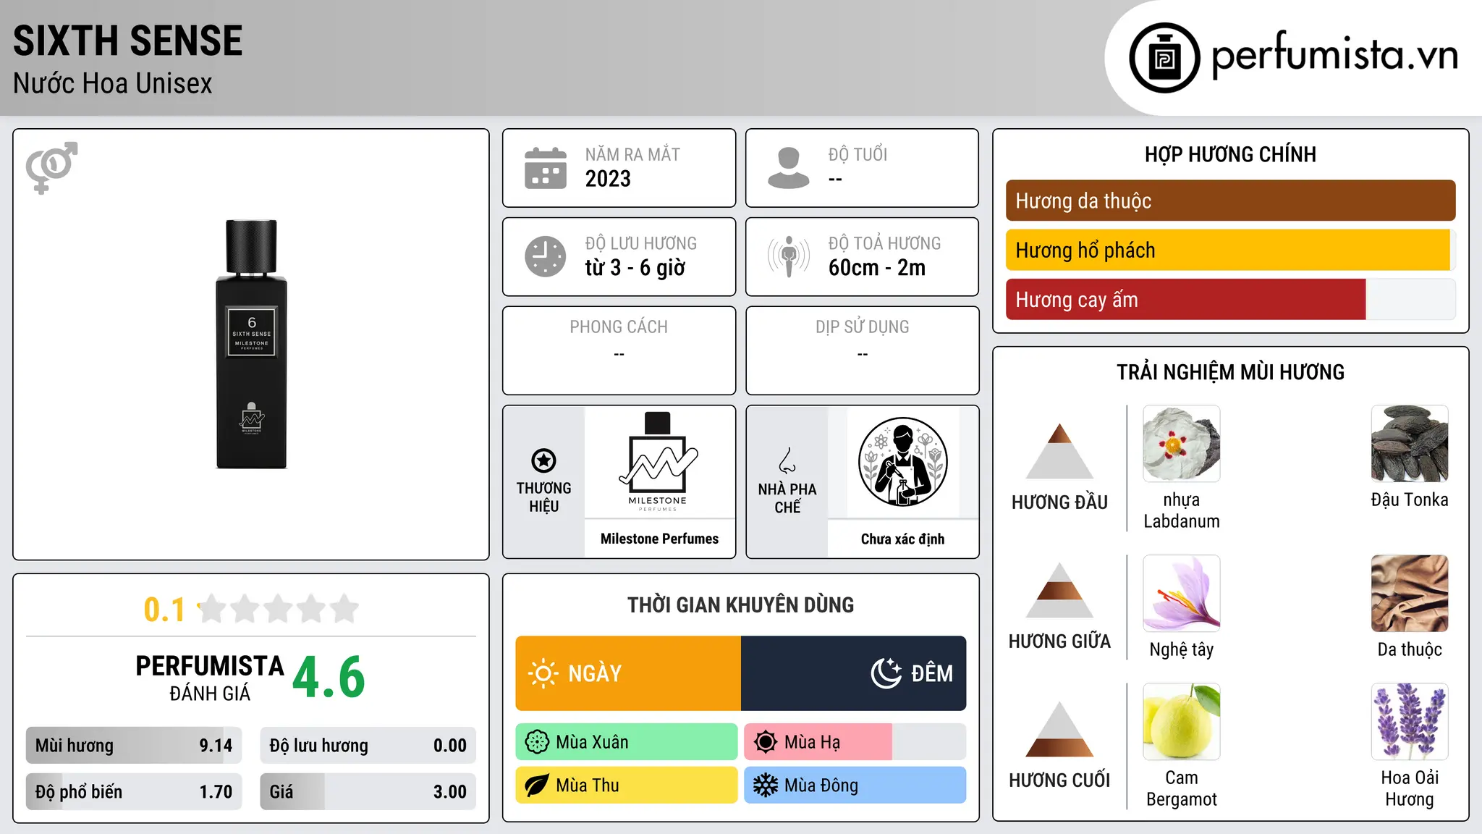Screen dimensions: 1482x834
Task: Click the Hương hổ phách accord bar
Action: pos(1230,250)
